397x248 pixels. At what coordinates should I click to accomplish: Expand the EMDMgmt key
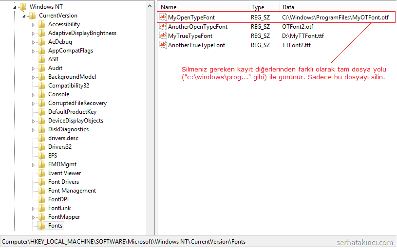tap(33, 165)
